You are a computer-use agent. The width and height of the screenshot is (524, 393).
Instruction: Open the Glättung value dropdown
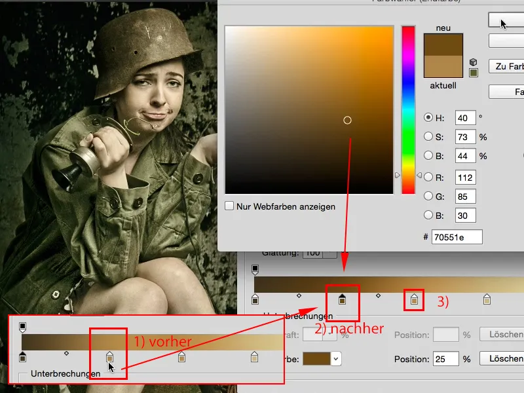[x=329, y=253]
